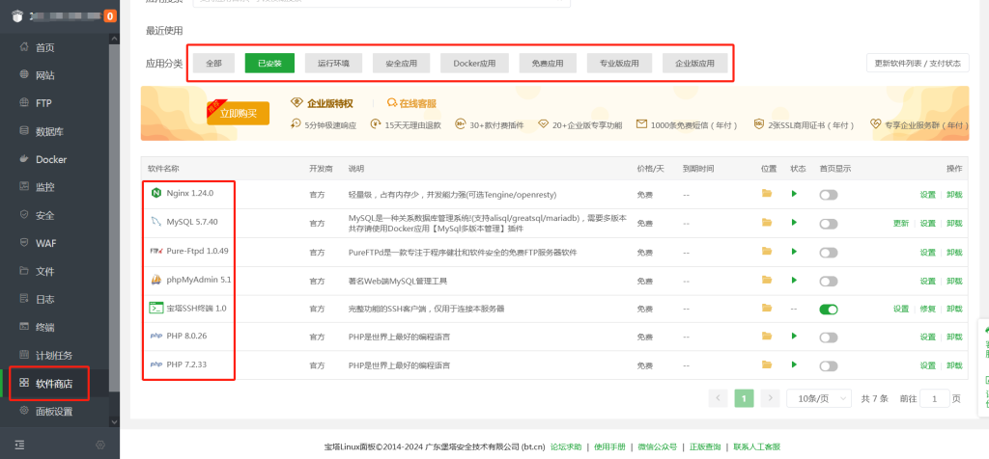The height and width of the screenshot is (459, 989).
Task: Toggle homepage display for Pure-Ftpd 1.0.49
Action: [x=828, y=253]
